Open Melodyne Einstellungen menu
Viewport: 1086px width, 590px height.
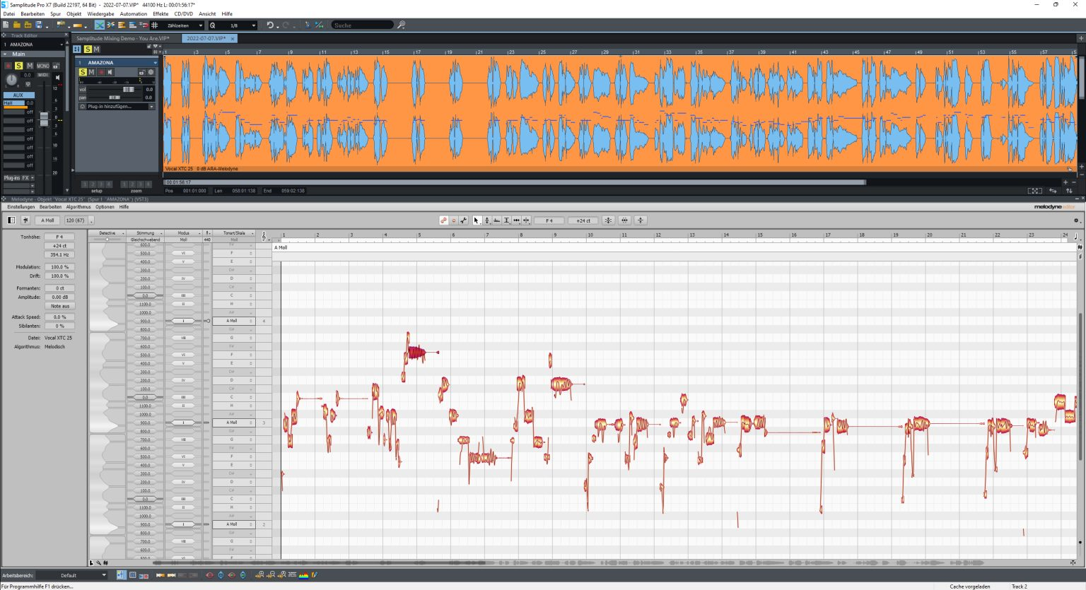click(21, 207)
